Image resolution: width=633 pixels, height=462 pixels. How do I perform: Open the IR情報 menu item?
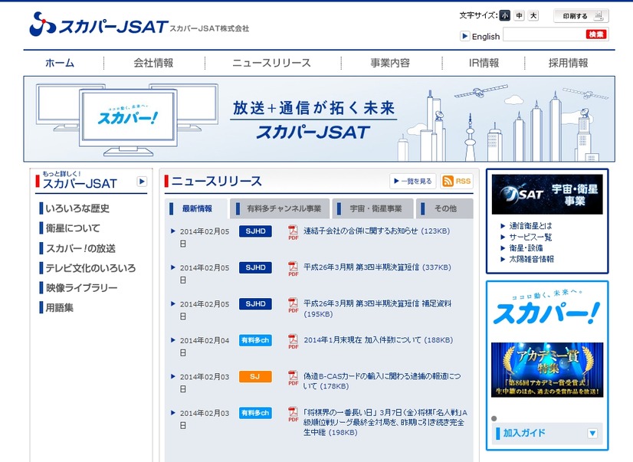click(484, 63)
